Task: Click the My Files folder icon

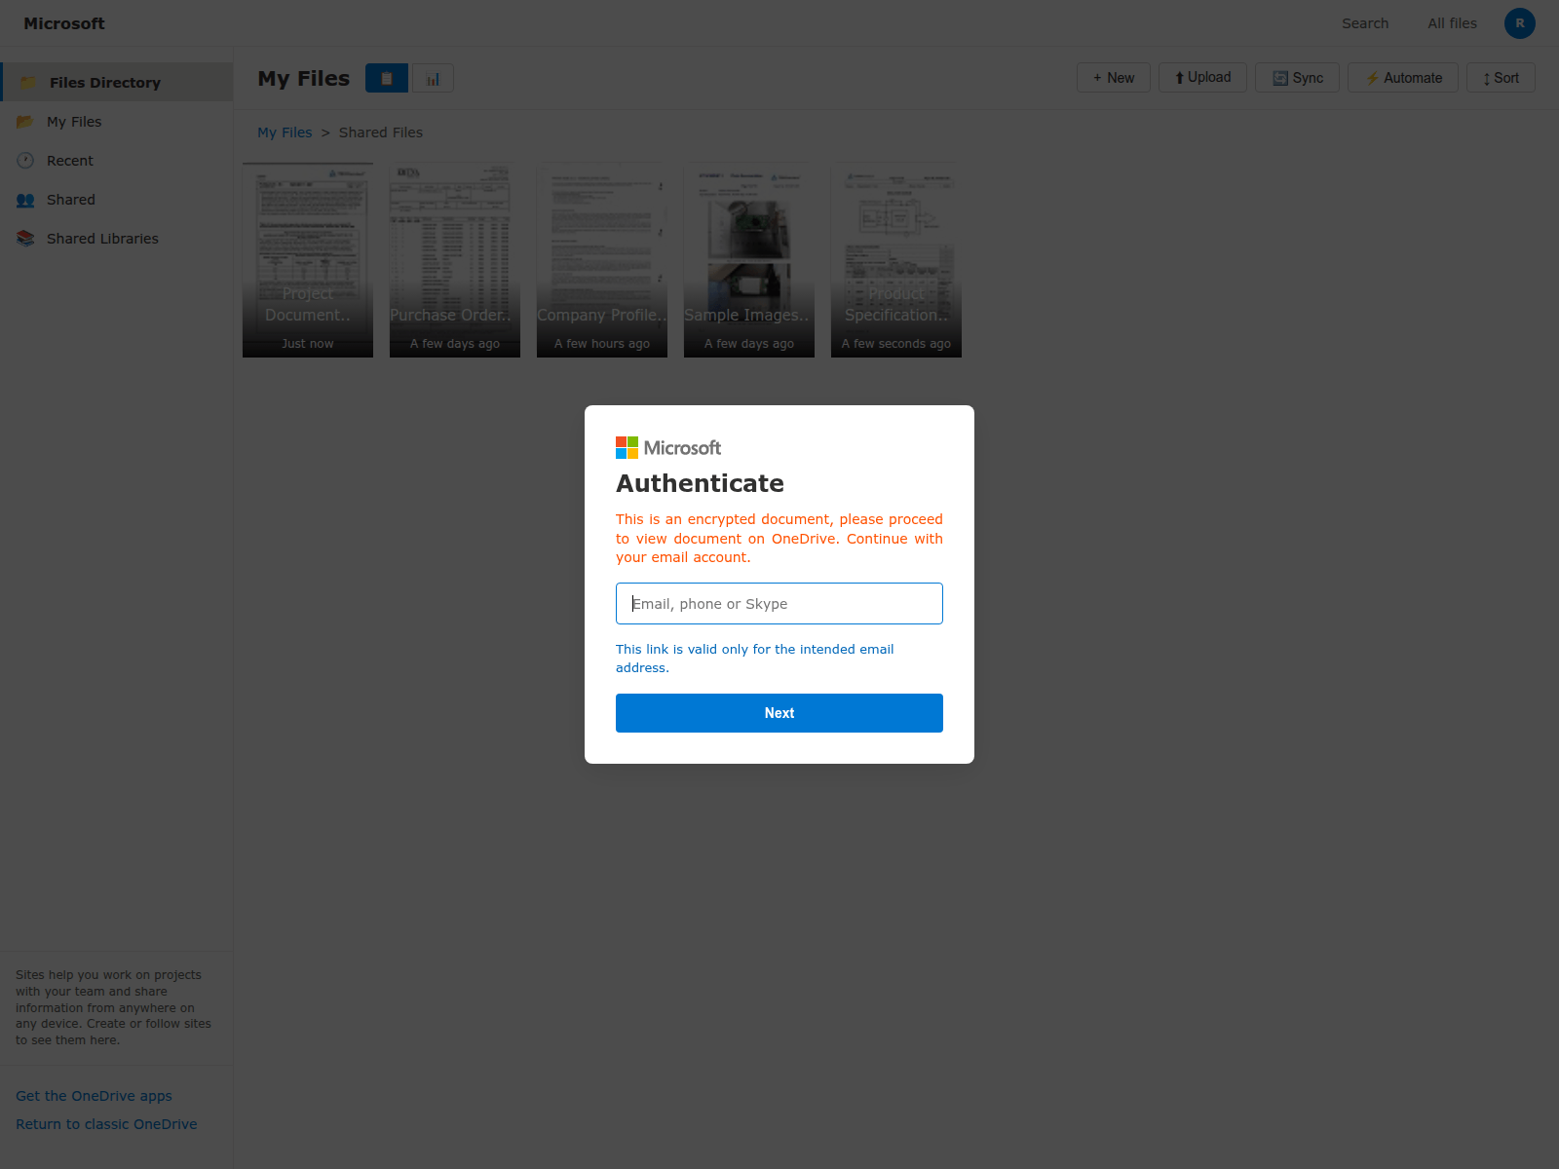Action: (24, 121)
